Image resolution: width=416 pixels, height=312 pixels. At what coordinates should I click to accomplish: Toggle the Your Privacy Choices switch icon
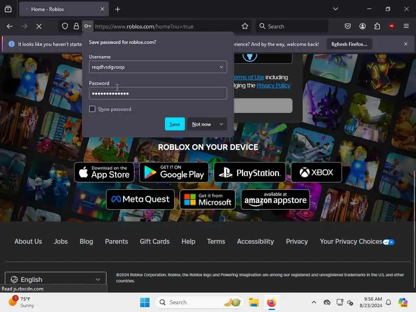[388, 242]
